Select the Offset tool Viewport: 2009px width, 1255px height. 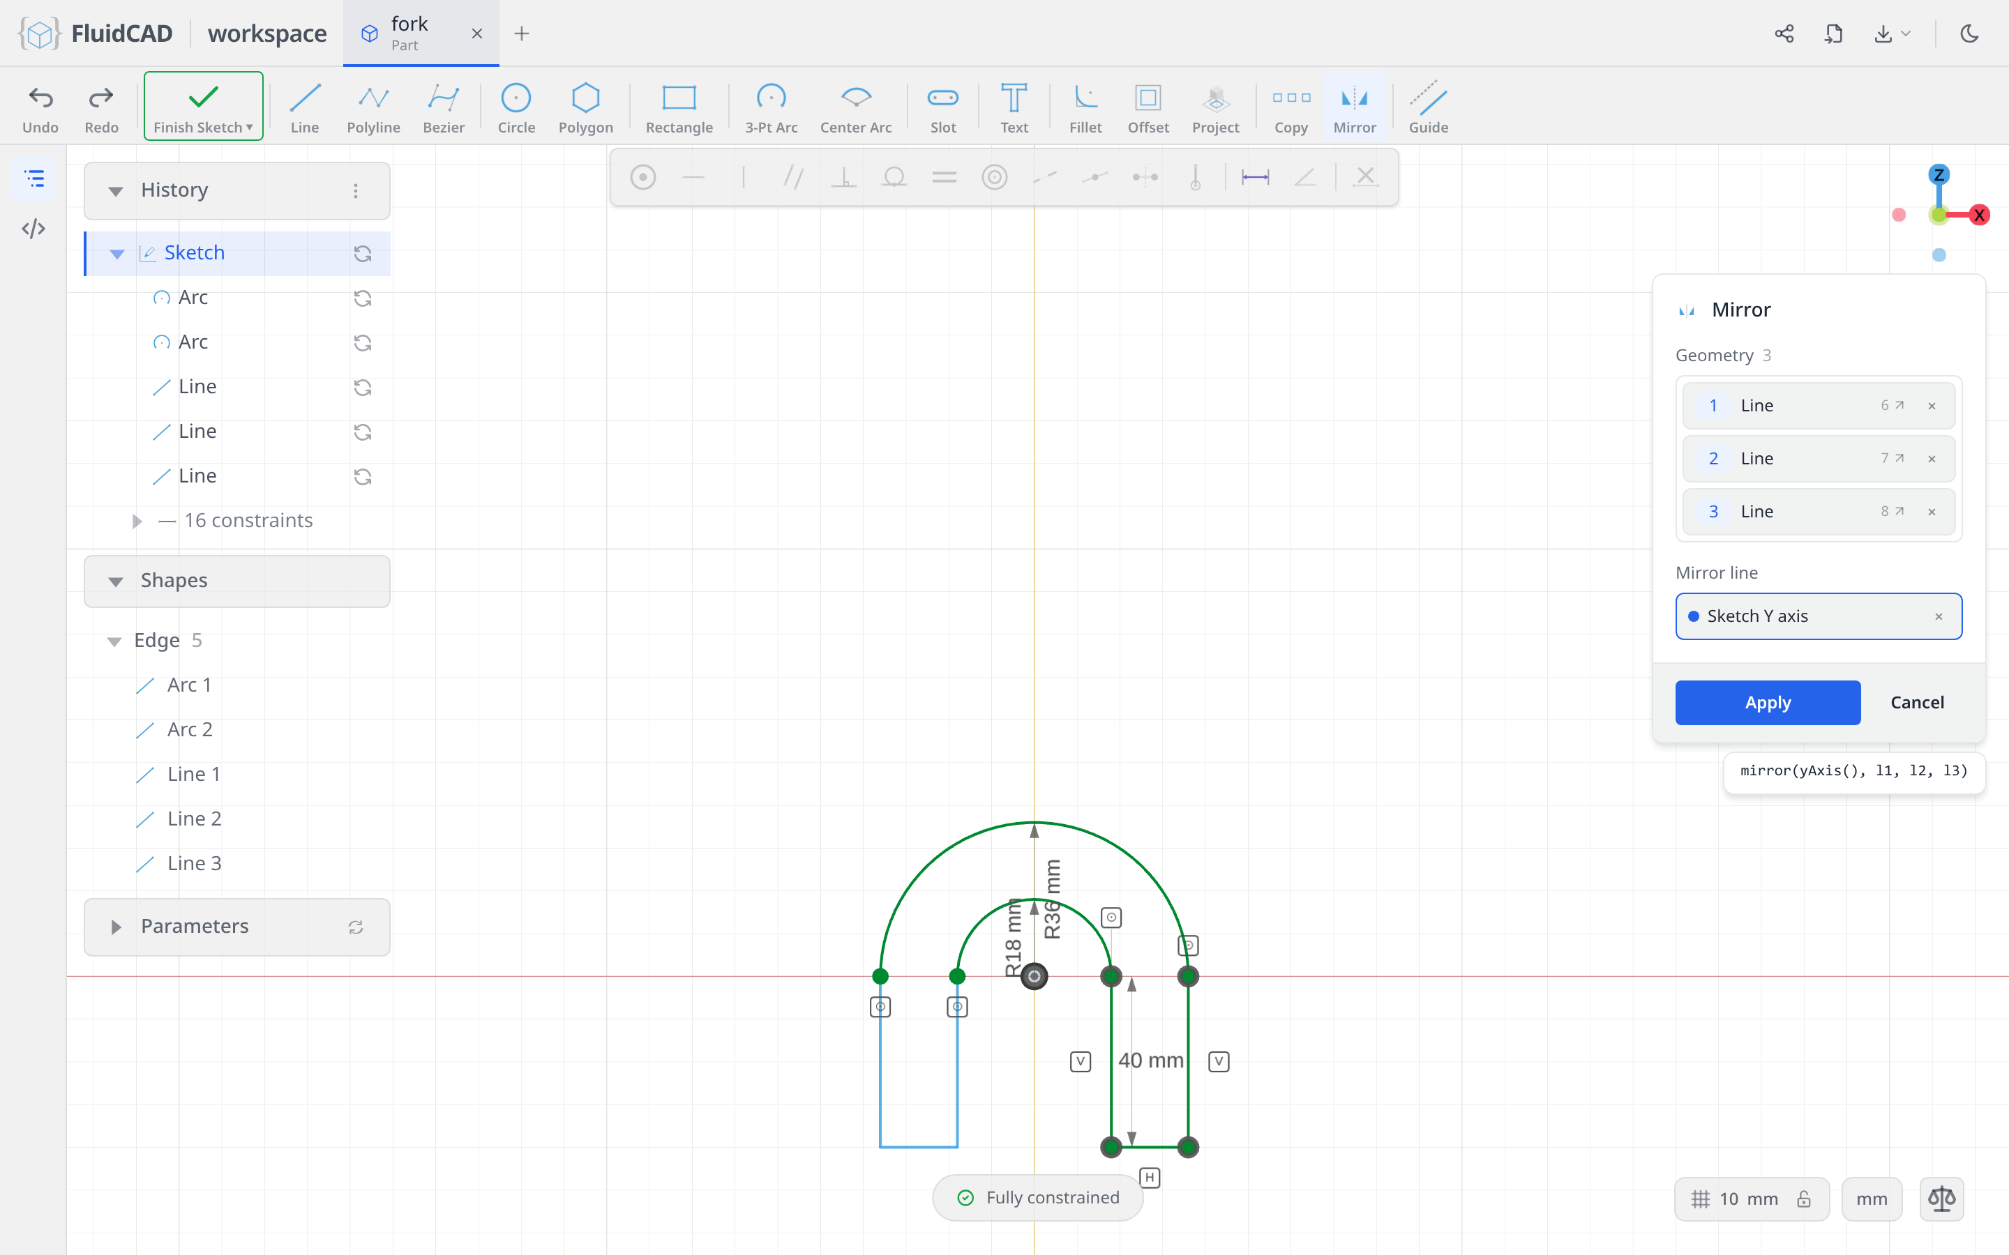[x=1148, y=108]
